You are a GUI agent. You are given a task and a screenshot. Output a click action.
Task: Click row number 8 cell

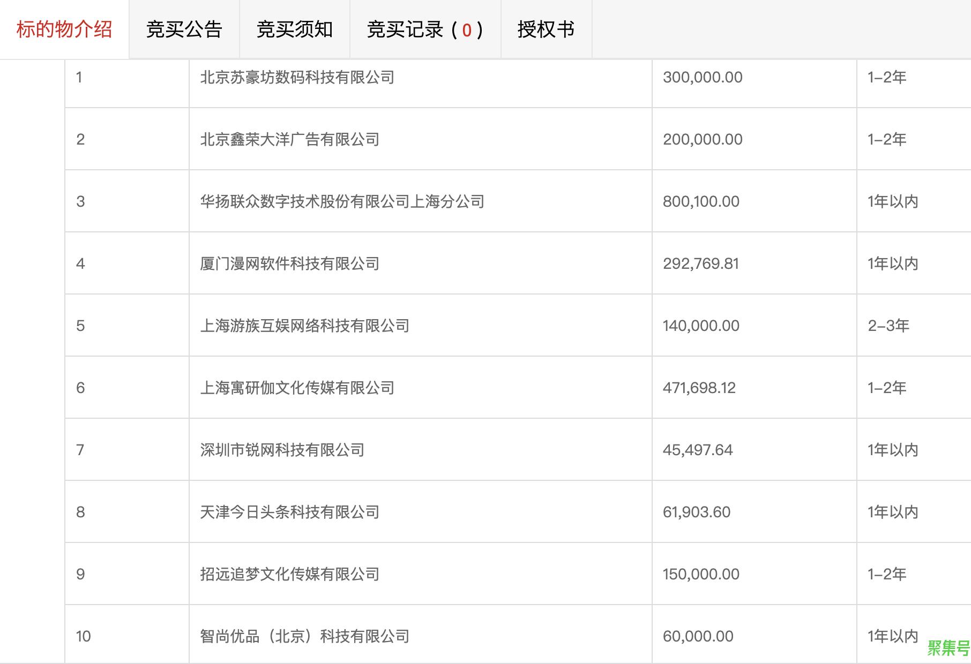pyautogui.click(x=127, y=512)
